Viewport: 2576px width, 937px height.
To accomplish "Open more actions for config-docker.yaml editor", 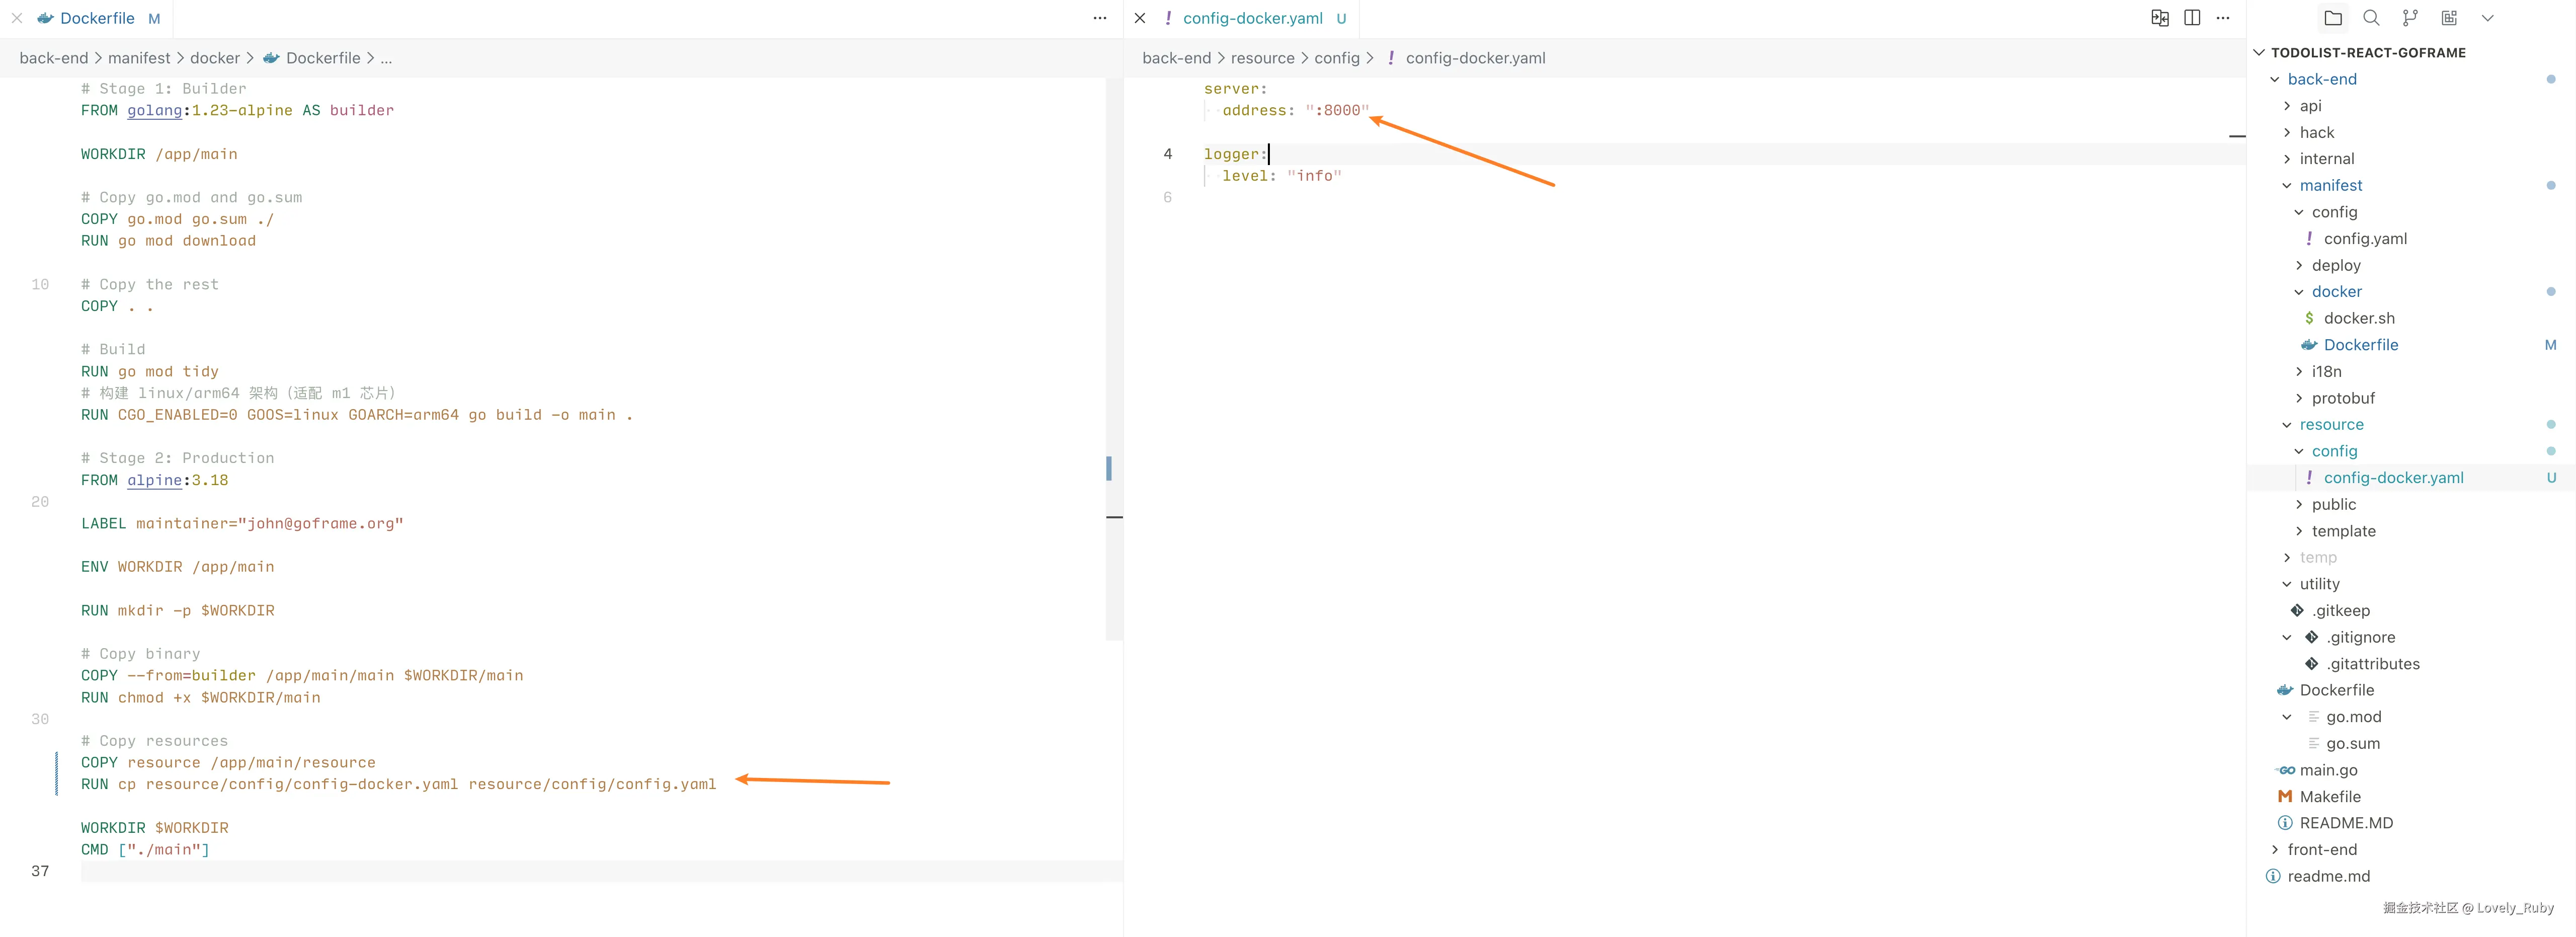I will tap(2223, 18).
